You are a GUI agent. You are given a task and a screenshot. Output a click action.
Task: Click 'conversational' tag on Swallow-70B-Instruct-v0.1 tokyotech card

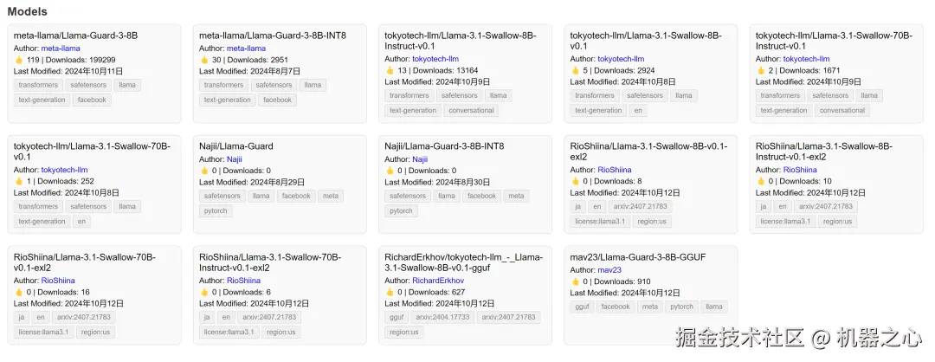pyautogui.click(x=842, y=111)
